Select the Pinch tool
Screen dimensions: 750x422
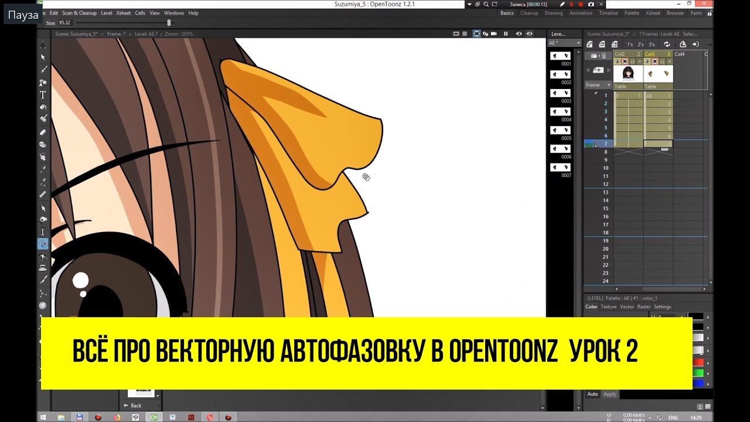[43, 220]
